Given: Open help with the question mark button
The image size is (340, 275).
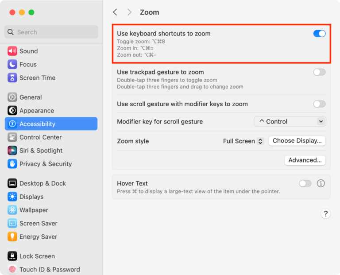Looking at the screenshot, I should (325, 214).
